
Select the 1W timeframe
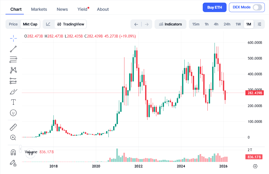point(238,24)
